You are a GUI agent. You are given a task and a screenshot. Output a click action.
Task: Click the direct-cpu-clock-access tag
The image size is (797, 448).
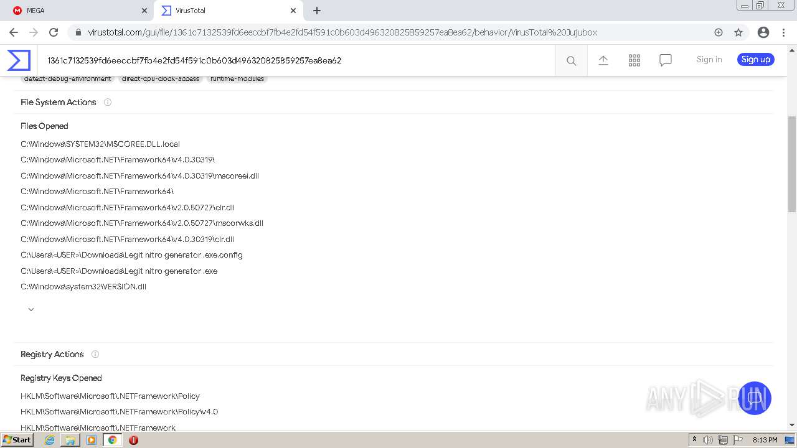click(161, 78)
